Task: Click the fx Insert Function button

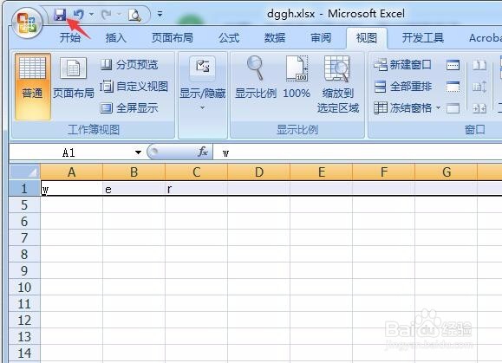Action: pos(203,152)
